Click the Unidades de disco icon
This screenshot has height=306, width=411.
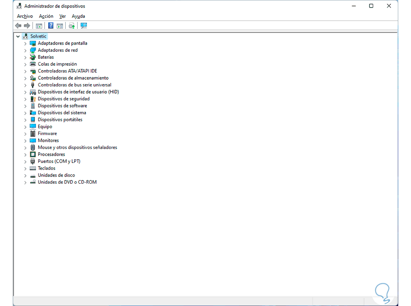(33, 176)
